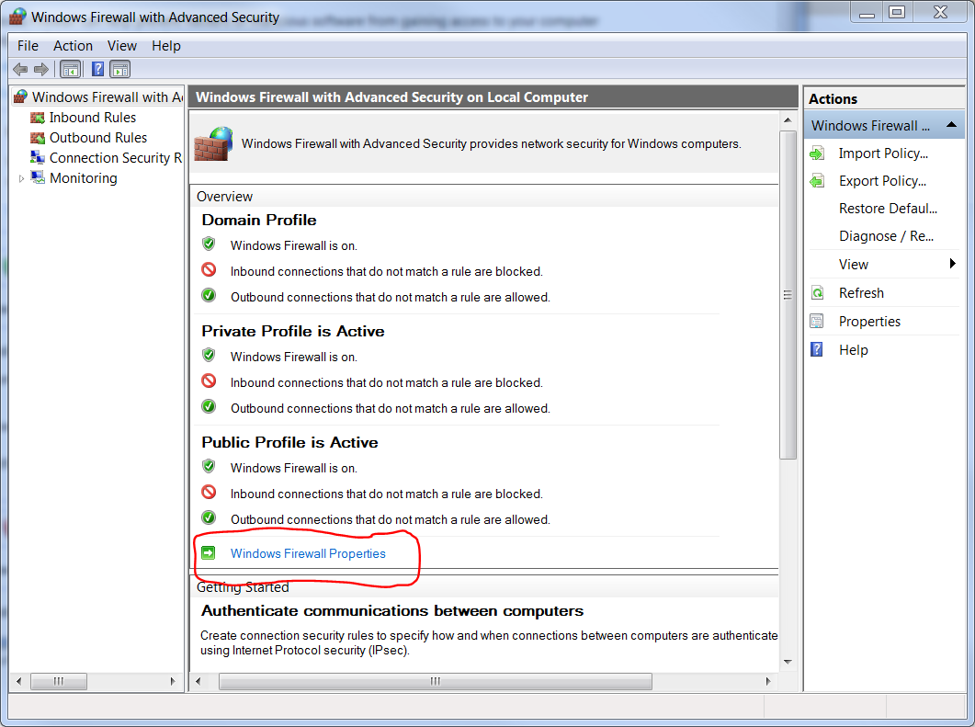Screen dimensions: 975x727
Task: Click the Connection Security Rules icon
Action: click(38, 157)
